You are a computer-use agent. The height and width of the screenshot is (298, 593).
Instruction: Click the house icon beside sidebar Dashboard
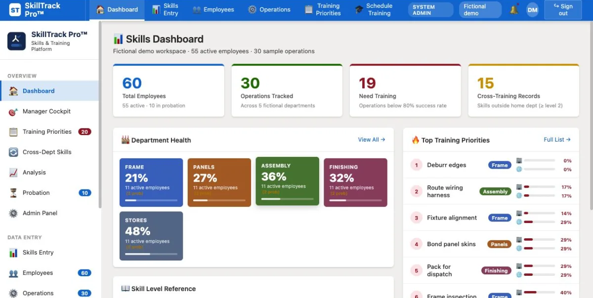tap(13, 91)
